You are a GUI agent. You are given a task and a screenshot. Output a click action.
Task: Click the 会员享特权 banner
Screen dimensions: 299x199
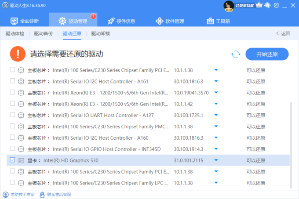click(244, 6)
